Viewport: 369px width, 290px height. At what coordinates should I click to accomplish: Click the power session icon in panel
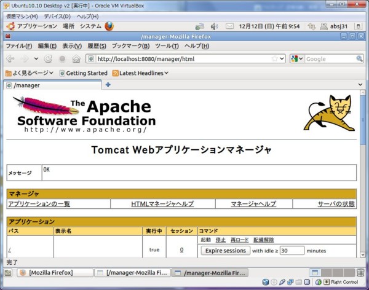(x=359, y=26)
